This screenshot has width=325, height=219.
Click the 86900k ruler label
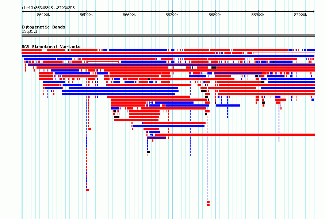pos(258,15)
